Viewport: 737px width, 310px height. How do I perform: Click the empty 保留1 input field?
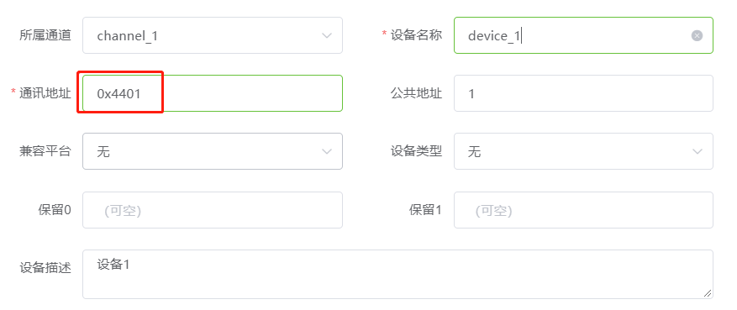point(583,210)
